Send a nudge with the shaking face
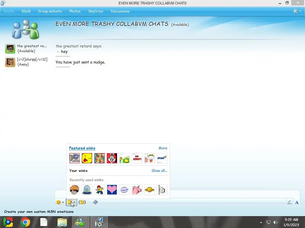Viewport: 305px width, 228px height. tap(82, 202)
